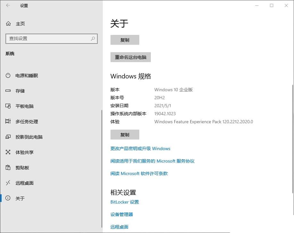The width and height of the screenshot is (294, 233).
Task: Click the 2021/5/1 install date
Action: (163, 106)
